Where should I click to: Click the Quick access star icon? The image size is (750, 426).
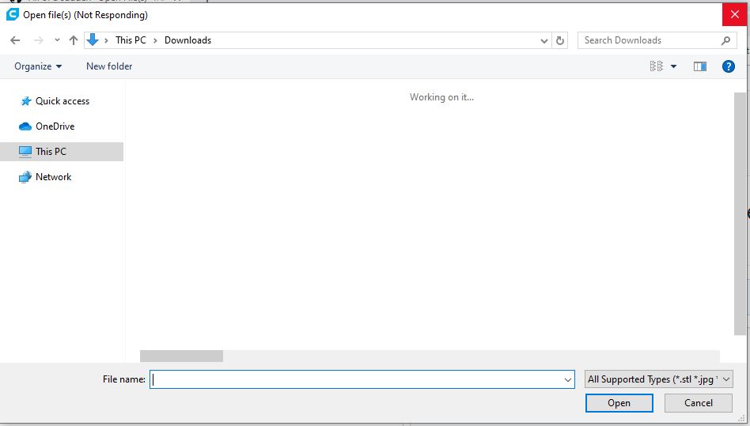[x=26, y=101]
